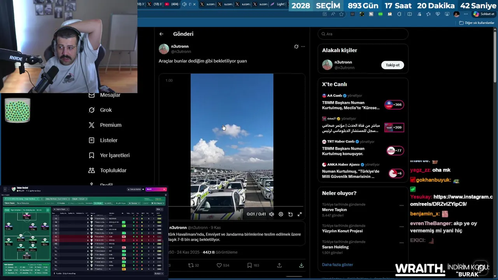Viewport: 498px width, 280px height.
Task: Like the post with 534 likes
Action: pyautogui.click(x=223, y=265)
